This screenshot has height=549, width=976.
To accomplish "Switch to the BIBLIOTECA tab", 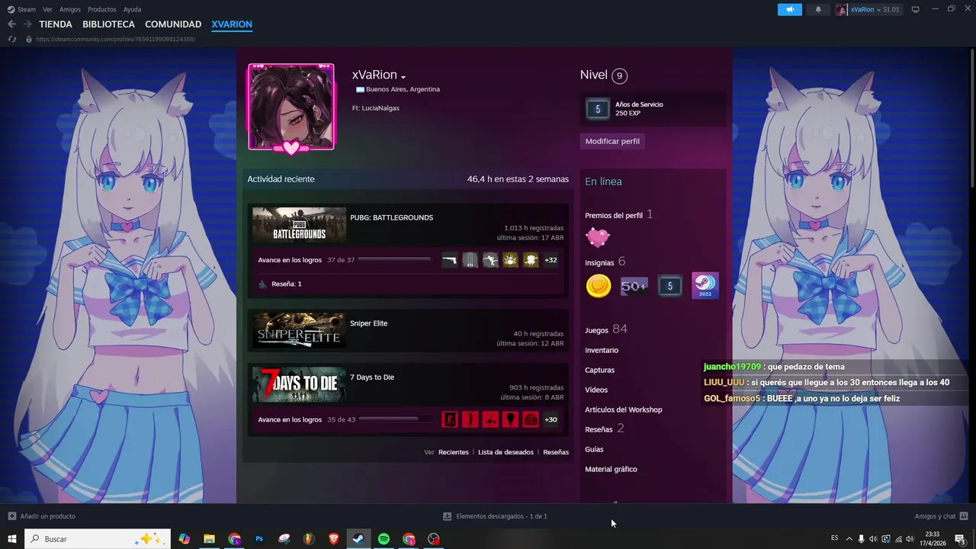I will [108, 24].
